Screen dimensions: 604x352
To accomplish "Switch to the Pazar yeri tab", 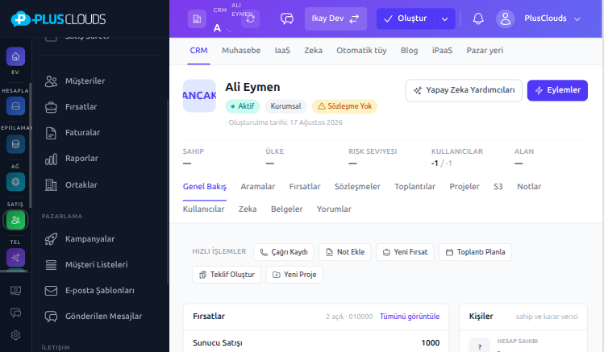I will [485, 51].
